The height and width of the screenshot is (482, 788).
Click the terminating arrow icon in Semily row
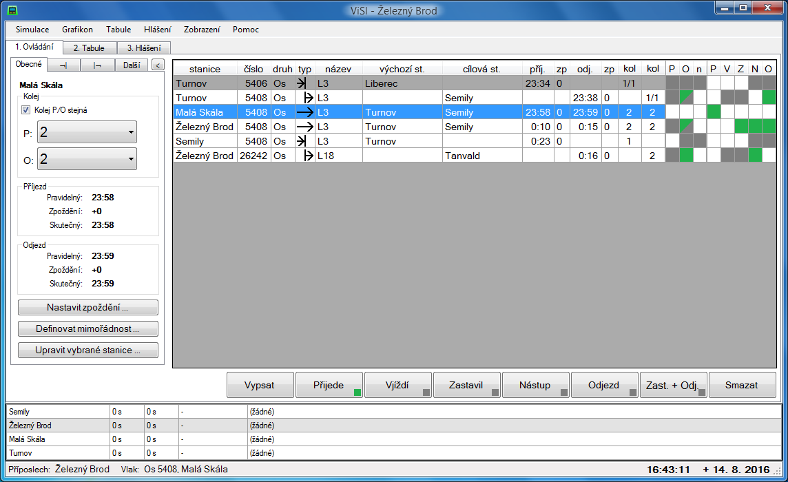[x=302, y=141]
